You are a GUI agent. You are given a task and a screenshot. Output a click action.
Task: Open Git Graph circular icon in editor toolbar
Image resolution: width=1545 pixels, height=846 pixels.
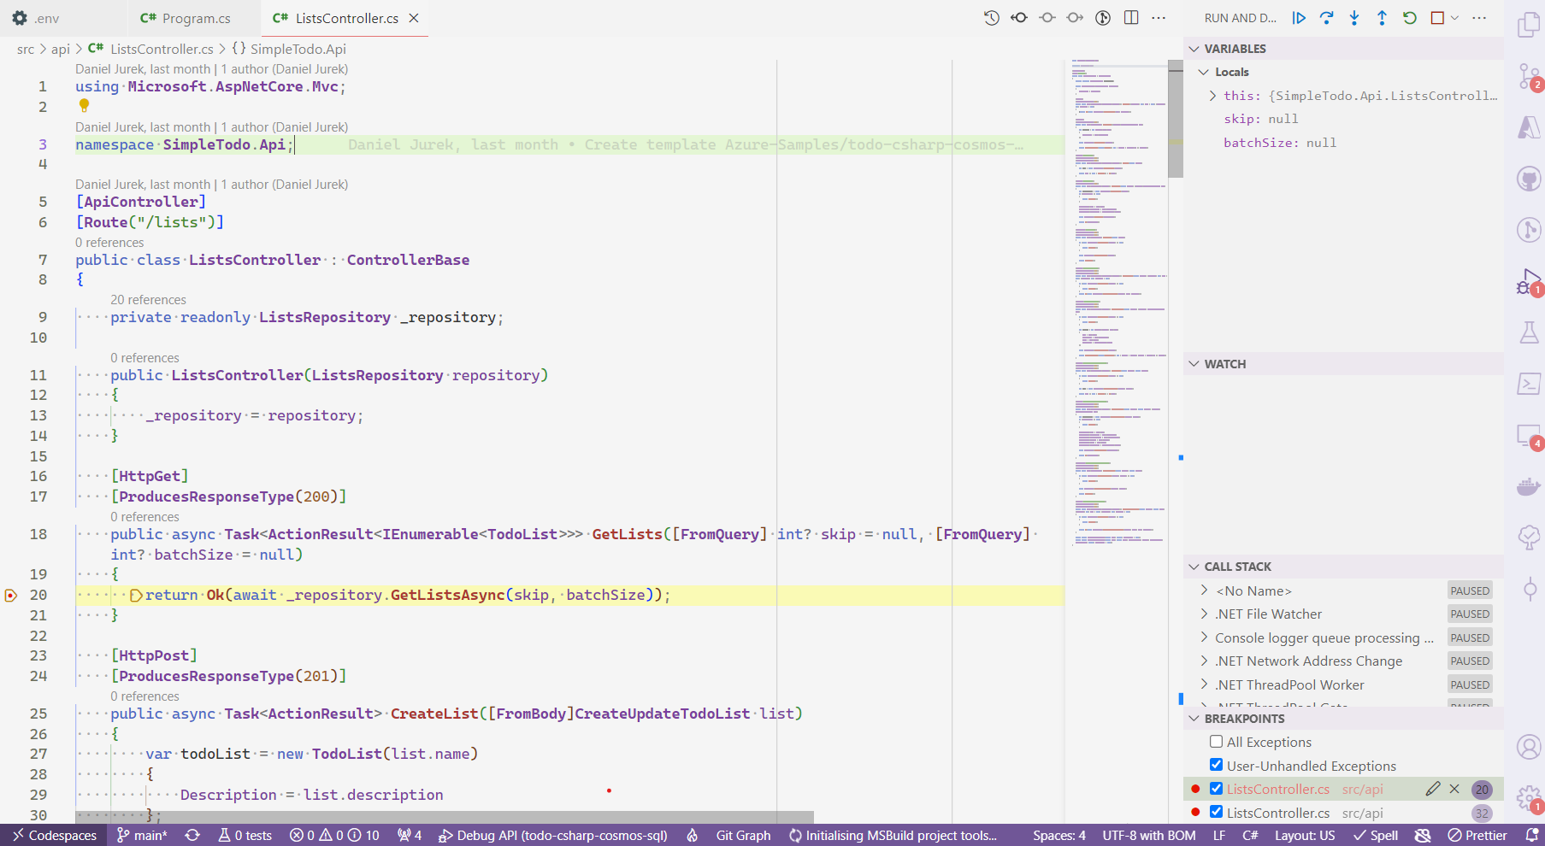click(1103, 18)
